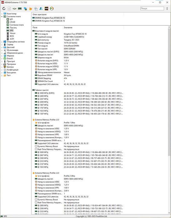Select the Програми tree item
The height and width of the screenshot is (218, 171).
tap(11, 64)
